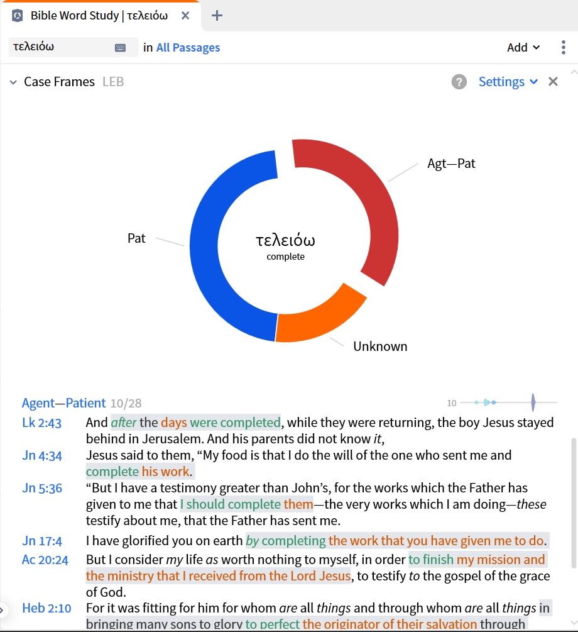The height and width of the screenshot is (632, 578).
Task: Close the Case Frames section
Action: point(553,82)
